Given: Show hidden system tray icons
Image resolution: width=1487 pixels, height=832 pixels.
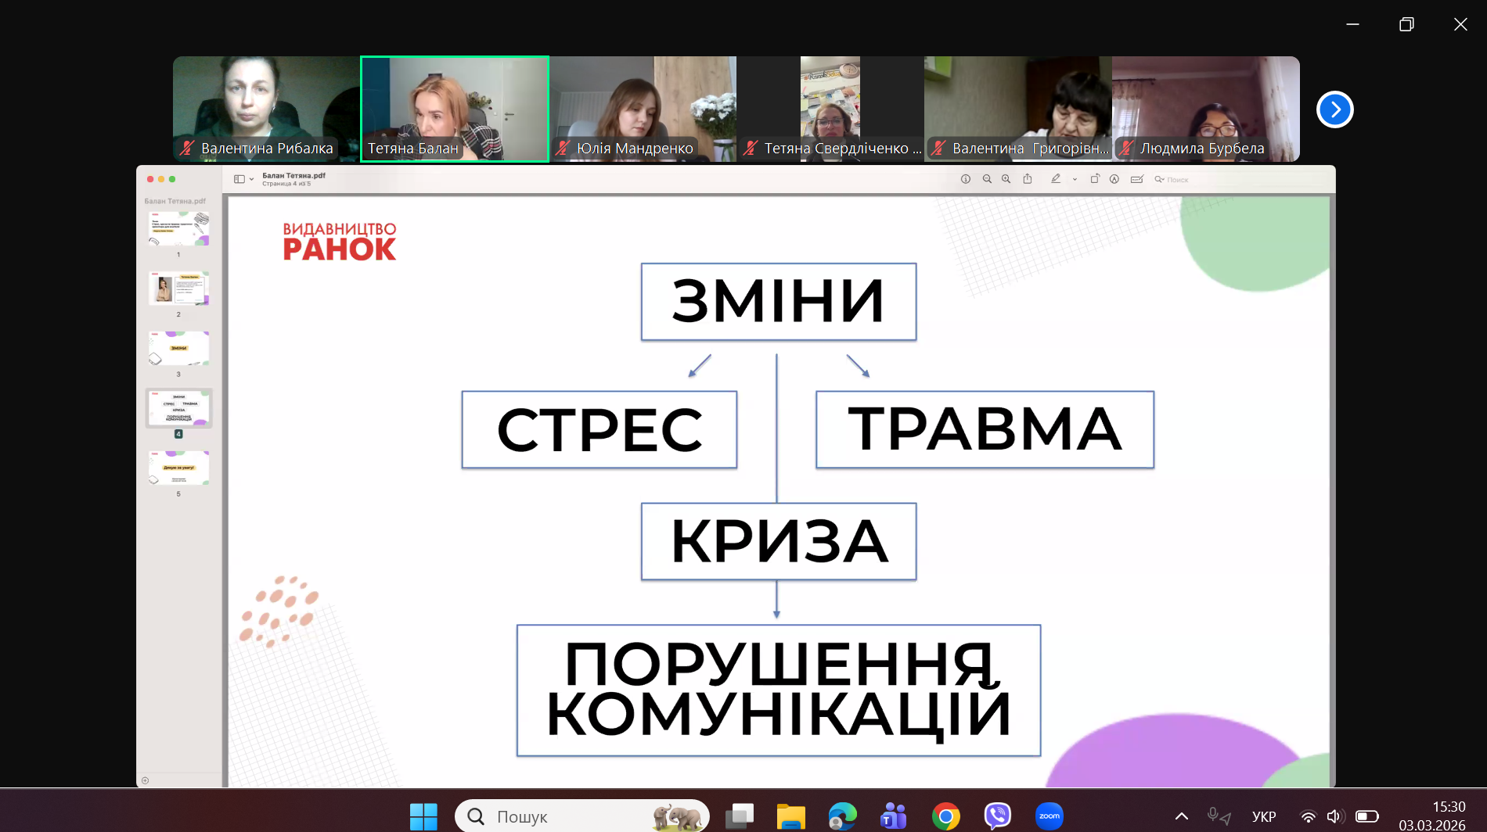Looking at the screenshot, I should point(1182,816).
